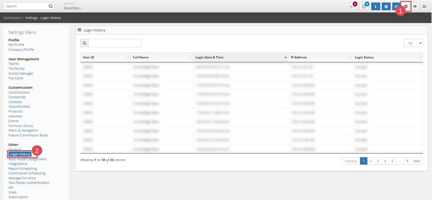
Task: Select Login History in Settings Menu
Action: 20,154
